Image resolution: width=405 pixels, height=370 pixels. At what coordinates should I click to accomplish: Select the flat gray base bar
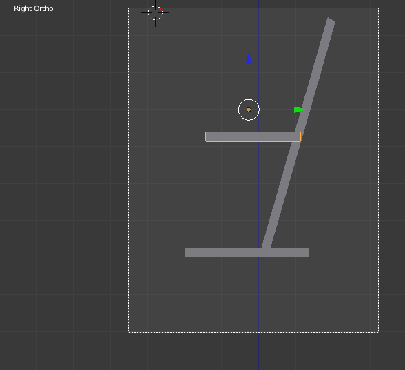247,252
